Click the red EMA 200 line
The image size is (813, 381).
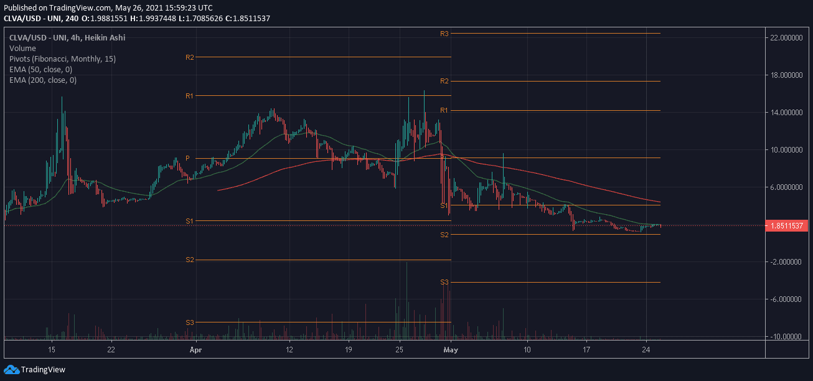560,179
